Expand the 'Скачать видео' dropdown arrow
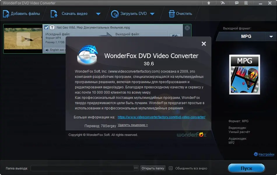Screen dimensions: 277x175 (x=98, y=14)
